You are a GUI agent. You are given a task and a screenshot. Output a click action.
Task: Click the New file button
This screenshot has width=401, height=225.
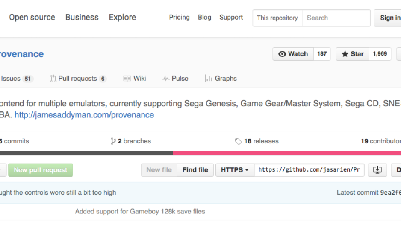(x=159, y=170)
